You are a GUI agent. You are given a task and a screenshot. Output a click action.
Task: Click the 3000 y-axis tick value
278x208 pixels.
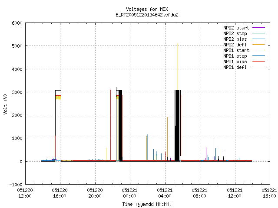[x=17, y=92]
